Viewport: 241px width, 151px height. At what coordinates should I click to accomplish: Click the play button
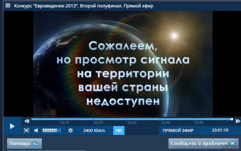(x=12, y=126)
